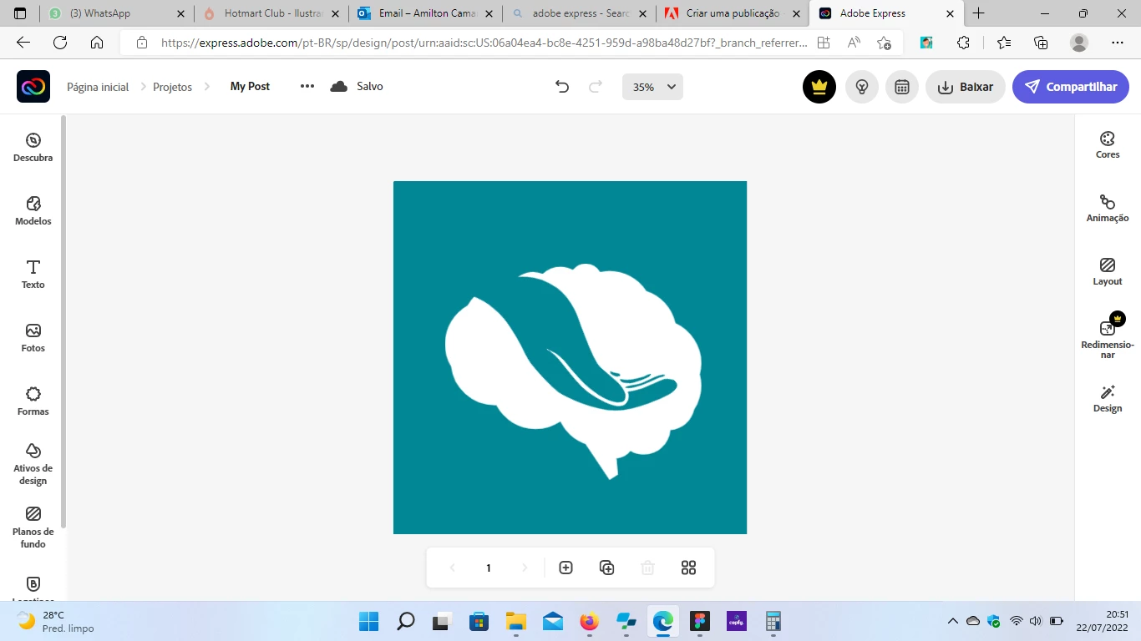Open the Descubra panel

[33, 147]
